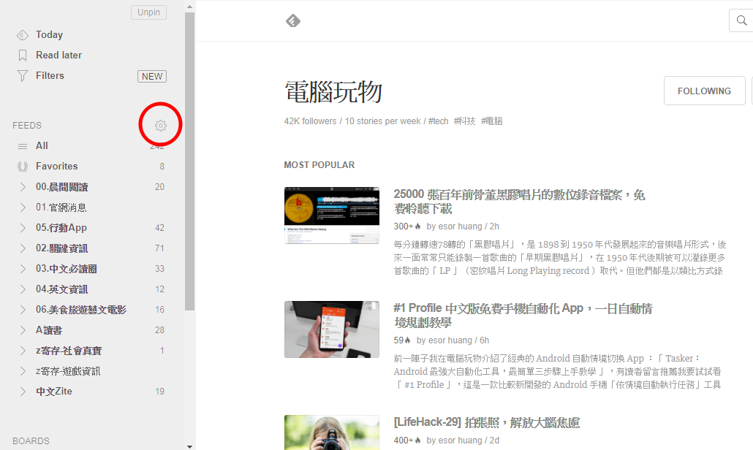
Task: Open Read later list
Action: click(58, 56)
